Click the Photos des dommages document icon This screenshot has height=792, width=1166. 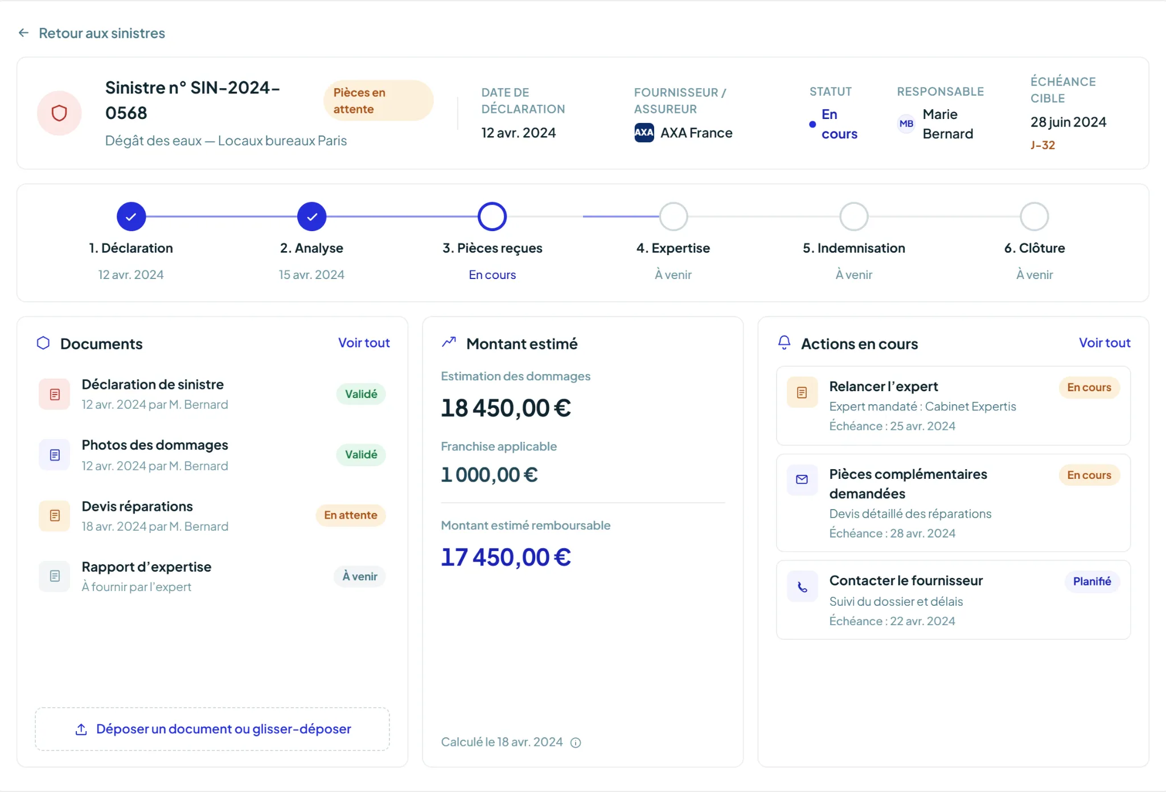pos(55,454)
